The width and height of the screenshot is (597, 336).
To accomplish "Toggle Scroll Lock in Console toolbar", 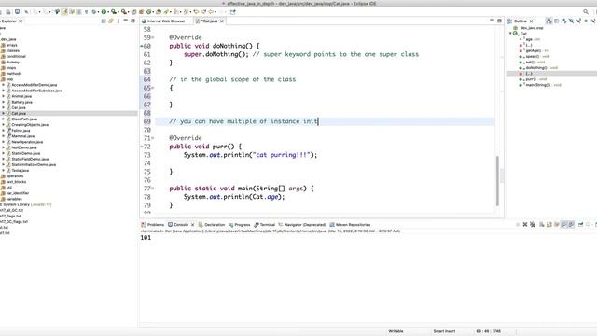I will pyautogui.click(x=549, y=224).
